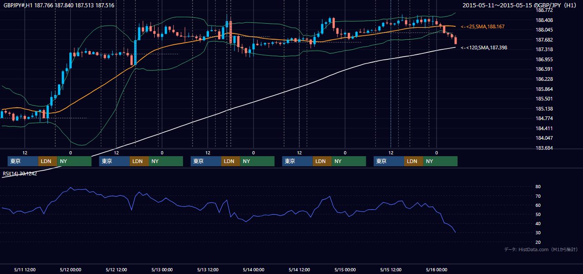Click the 5/15 12:00 time label

click(391, 269)
